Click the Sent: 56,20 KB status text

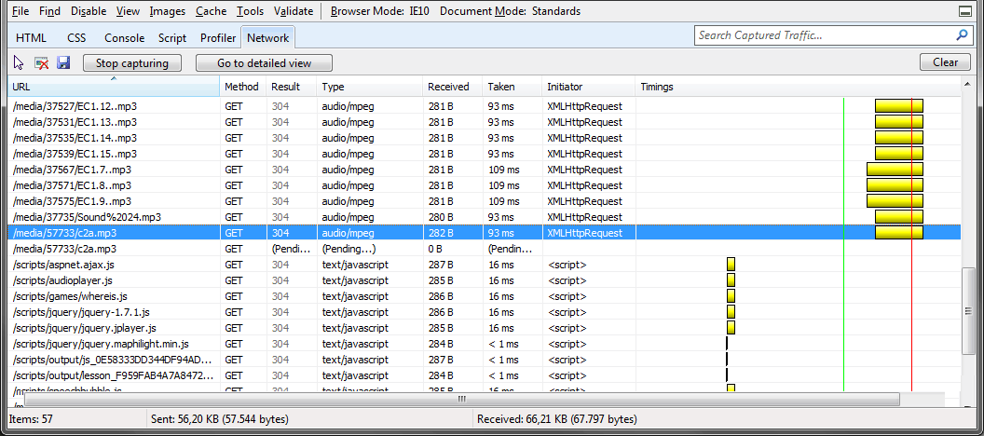pos(220,419)
